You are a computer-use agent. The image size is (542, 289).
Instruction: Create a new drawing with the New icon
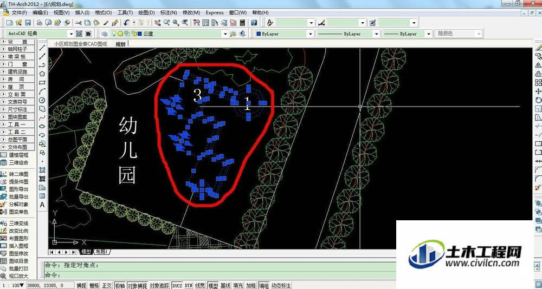coord(10,23)
